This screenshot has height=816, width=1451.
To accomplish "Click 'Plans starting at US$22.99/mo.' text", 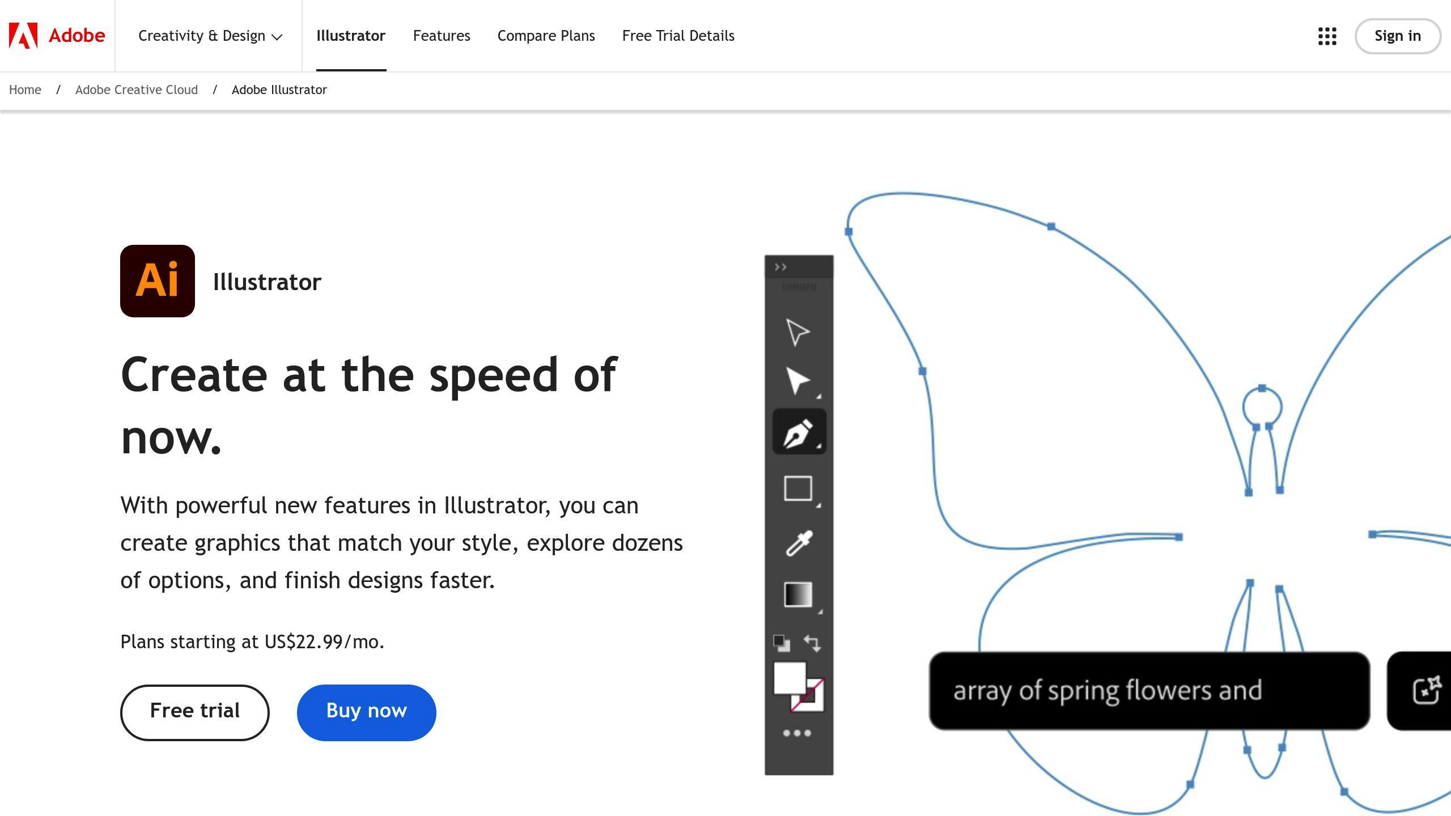I will click(252, 642).
